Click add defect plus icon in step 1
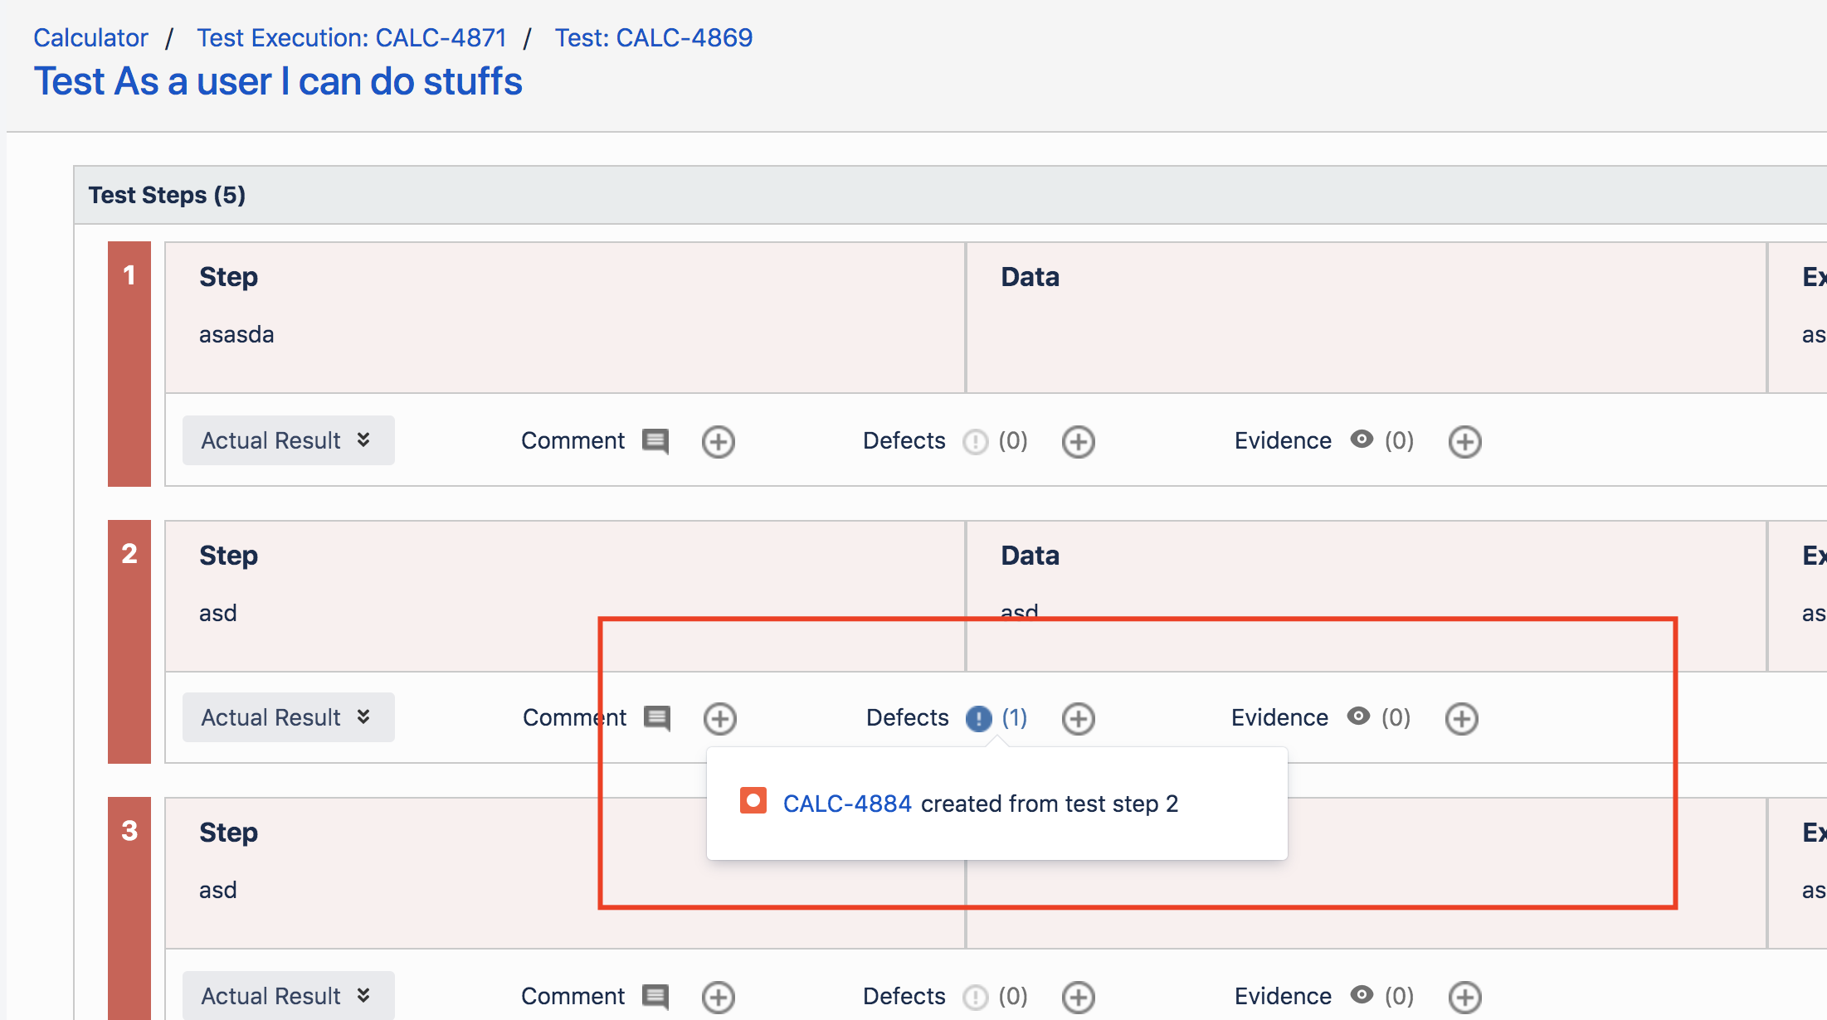 pos(1078,441)
